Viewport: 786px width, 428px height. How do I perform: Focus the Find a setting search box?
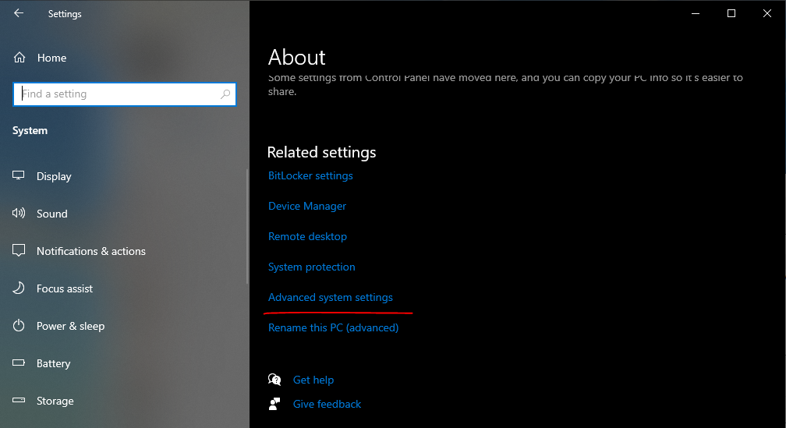click(117, 94)
